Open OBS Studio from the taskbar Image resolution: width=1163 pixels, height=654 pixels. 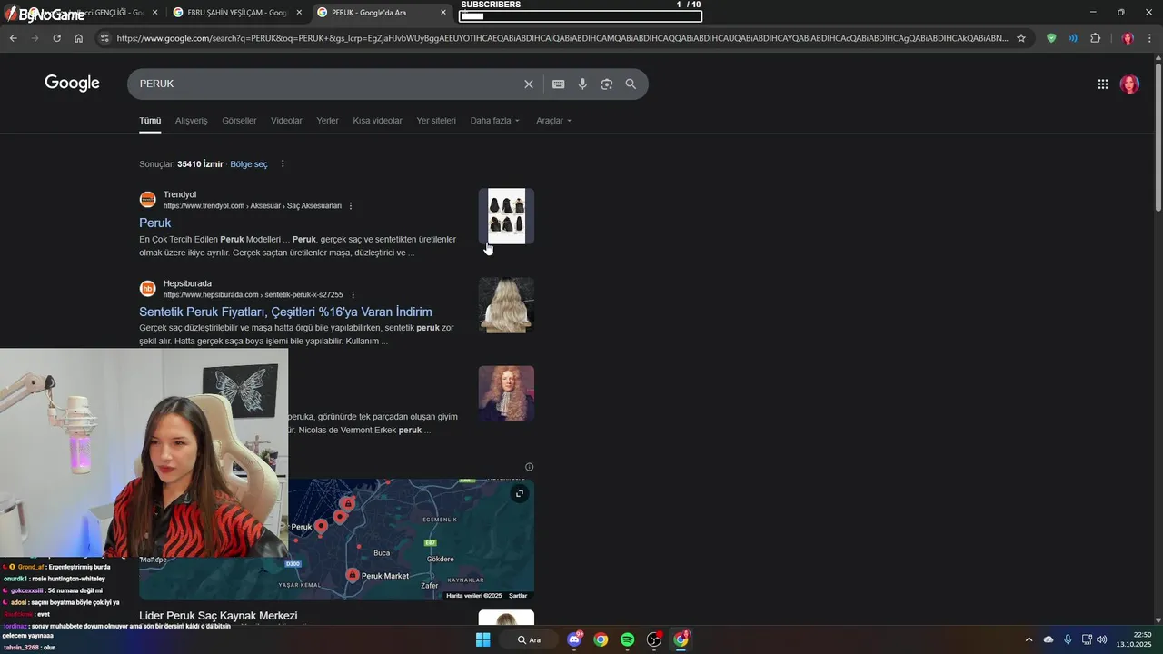tap(653, 639)
